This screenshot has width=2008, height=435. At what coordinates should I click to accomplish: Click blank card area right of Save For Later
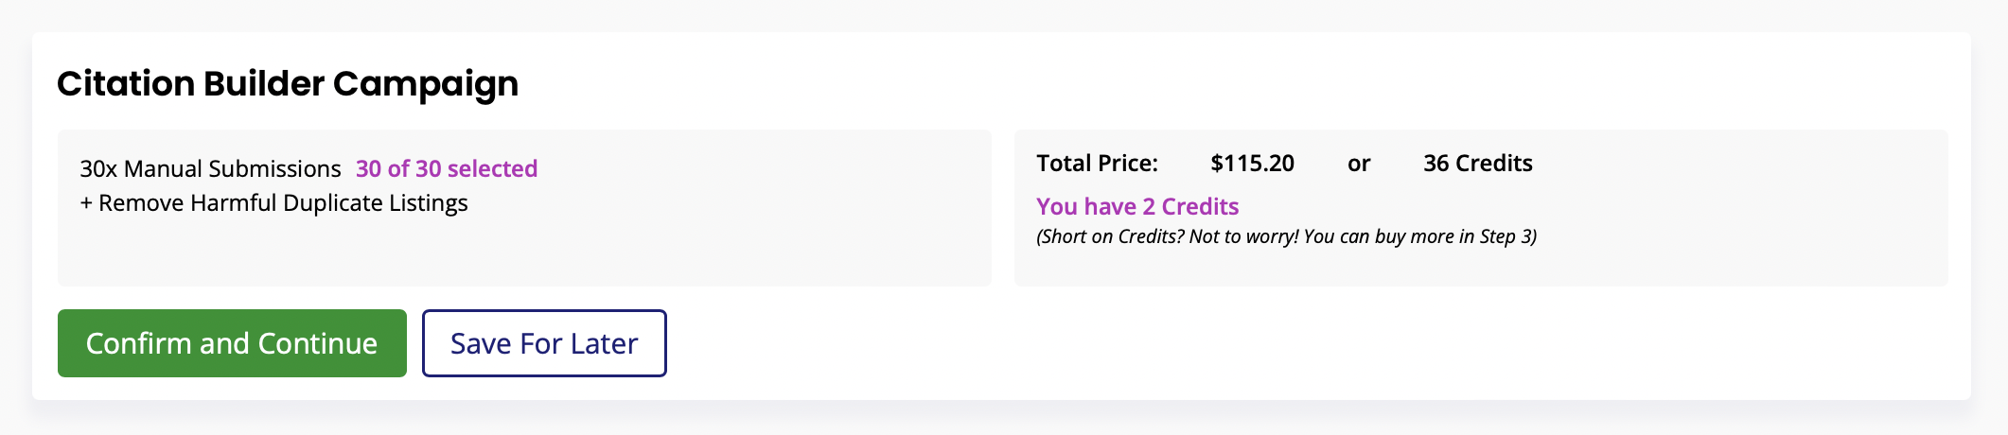tap(1230, 343)
